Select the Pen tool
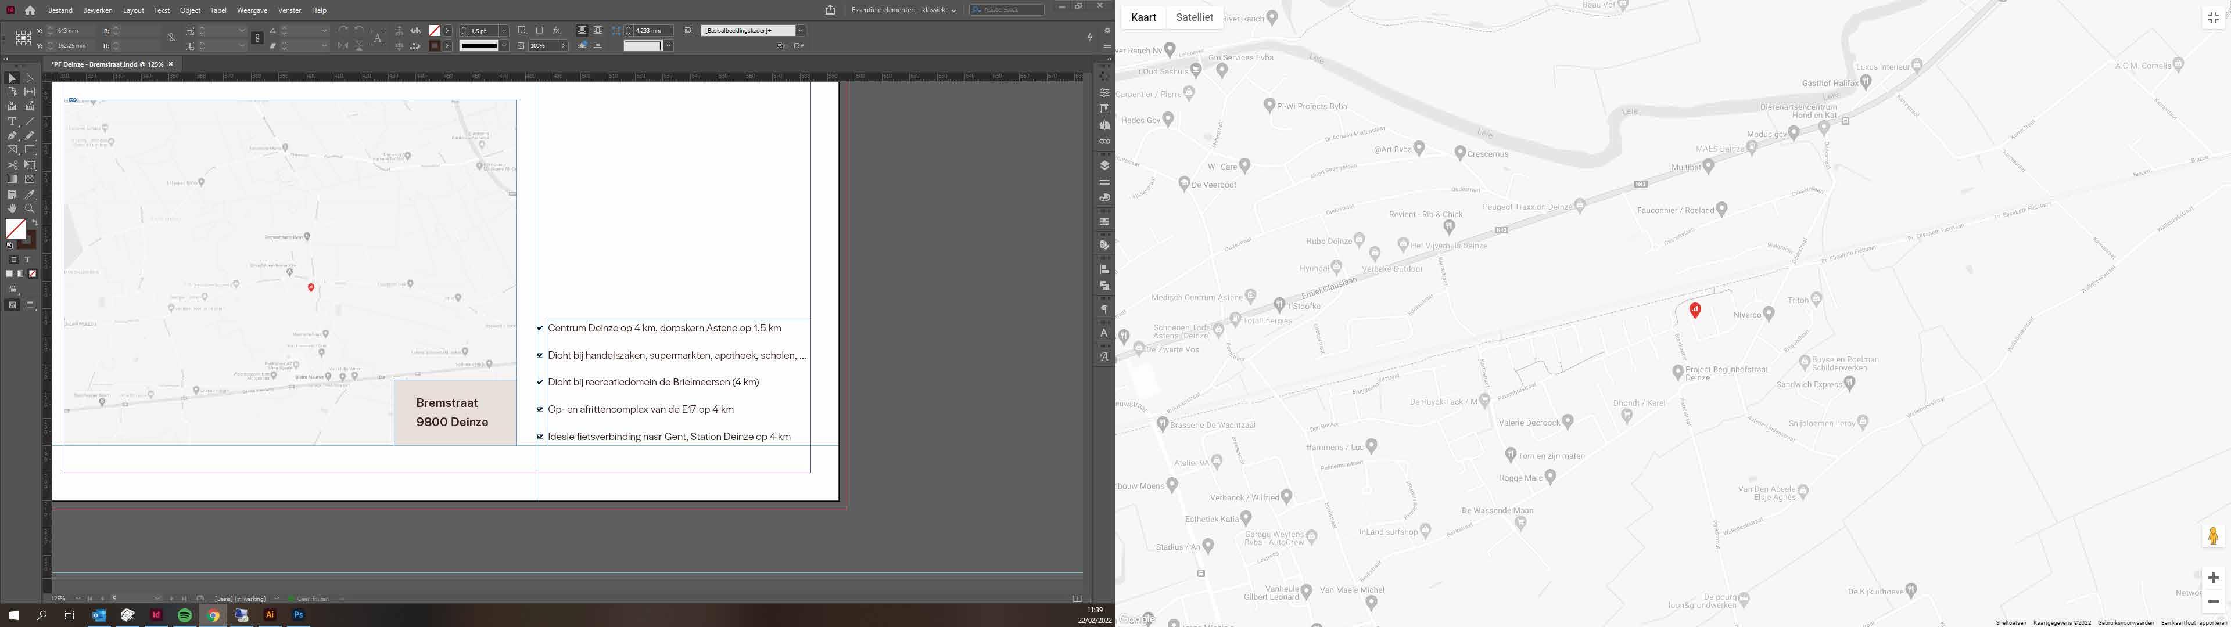Screen dimensions: 2231x627 coord(12,136)
